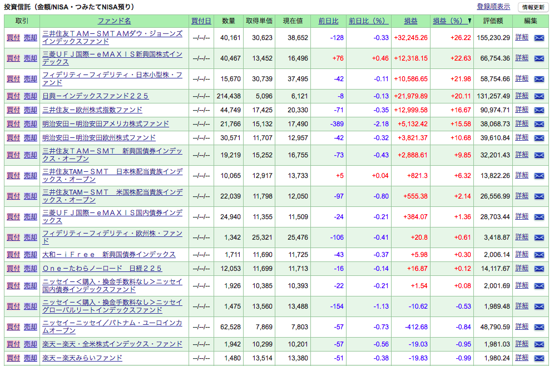Open 三井住友-欧州株式指数ファンド fund link

point(92,110)
